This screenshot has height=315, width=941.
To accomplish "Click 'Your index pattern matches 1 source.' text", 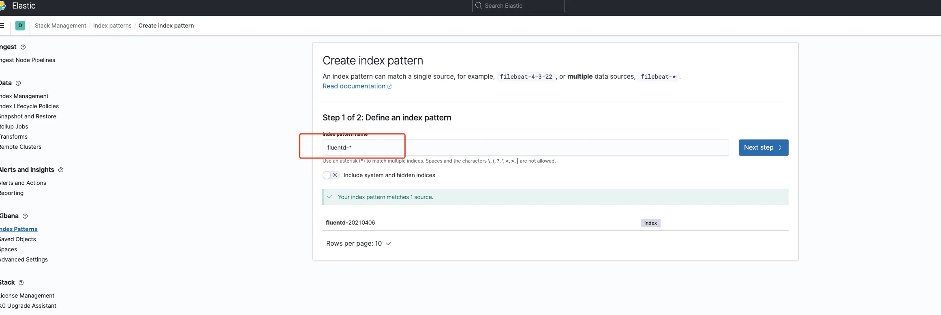I will (385, 197).
